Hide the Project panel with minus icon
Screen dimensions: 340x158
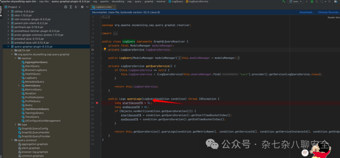[87, 7]
